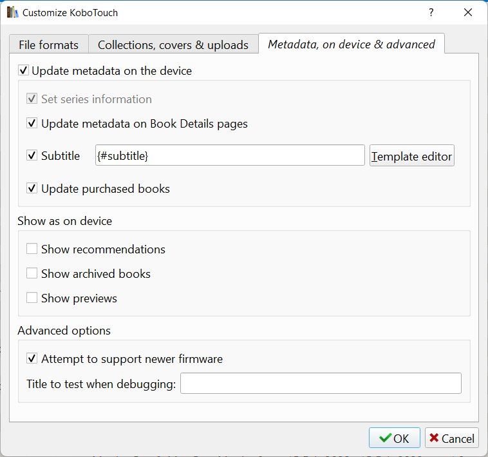488x457 pixels.
Task: Toggle Update metadata on Book Details pages
Action: [x=32, y=123]
